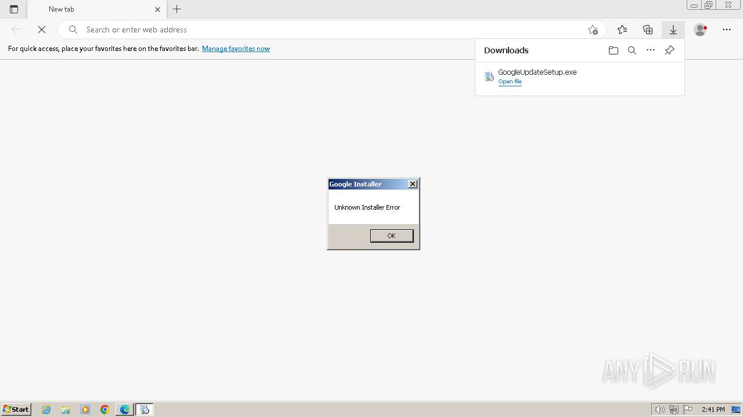The height and width of the screenshot is (417, 743).
Task: Select the New tab tab
Action: 96,9
